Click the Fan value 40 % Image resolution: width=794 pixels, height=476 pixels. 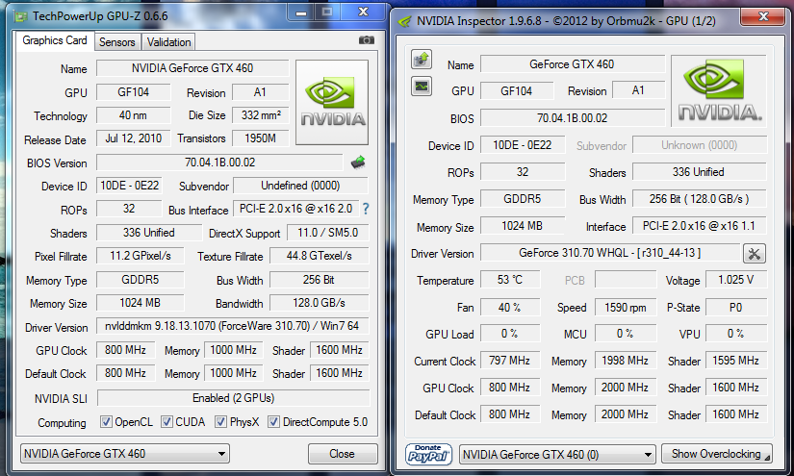coord(510,307)
